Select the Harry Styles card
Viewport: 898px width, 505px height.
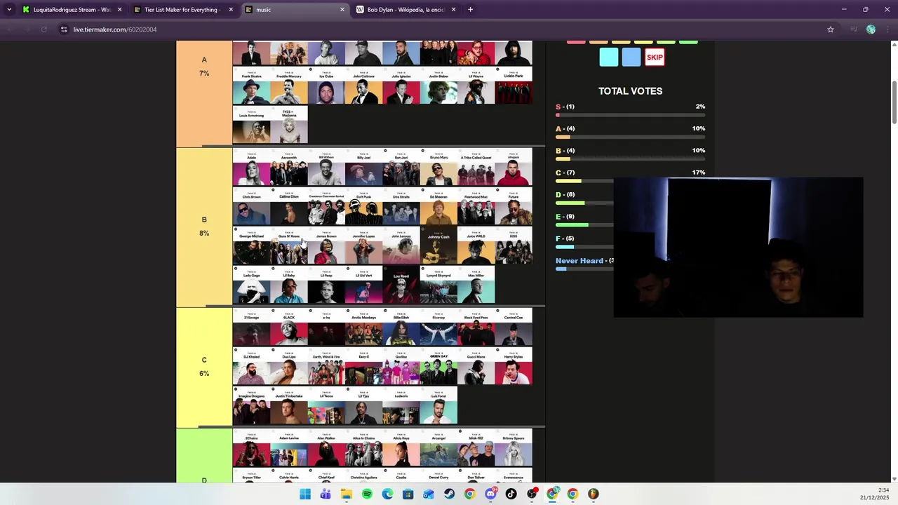514,368
